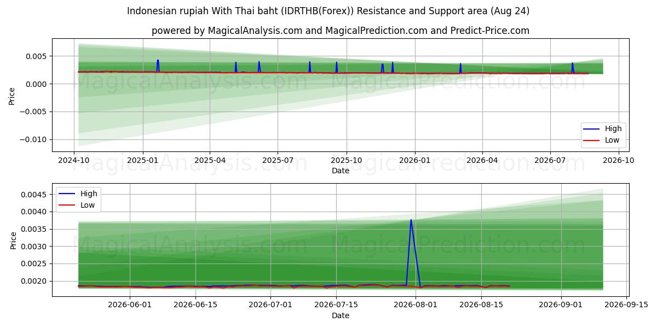Click the '2025-04' tick on the upper chart
The height and width of the screenshot is (328, 657).
(x=210, y=160)
